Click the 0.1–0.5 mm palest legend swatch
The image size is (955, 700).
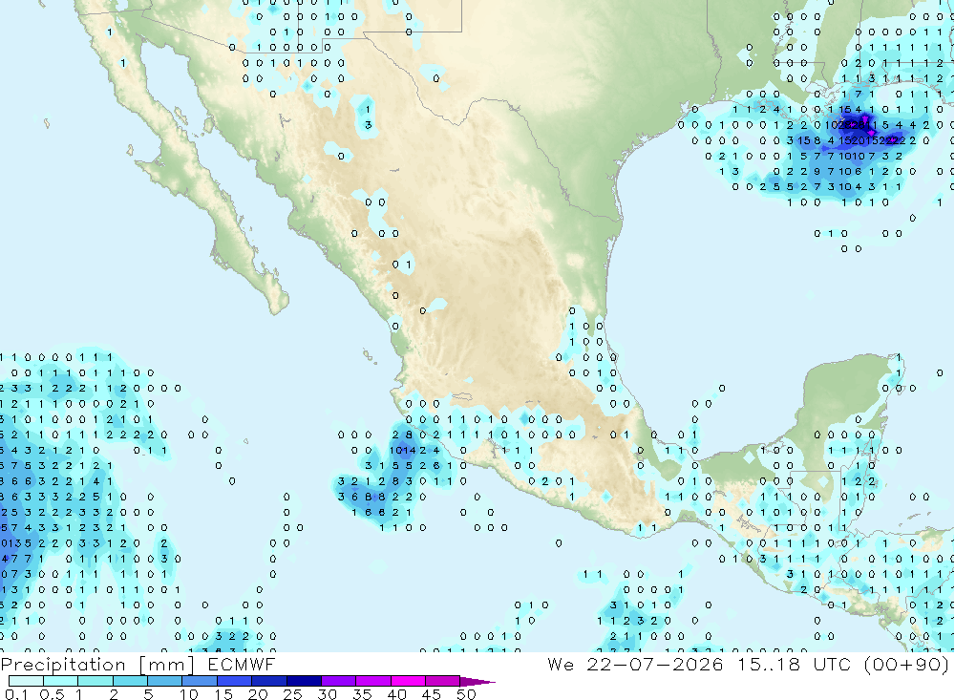pos(26,681)
